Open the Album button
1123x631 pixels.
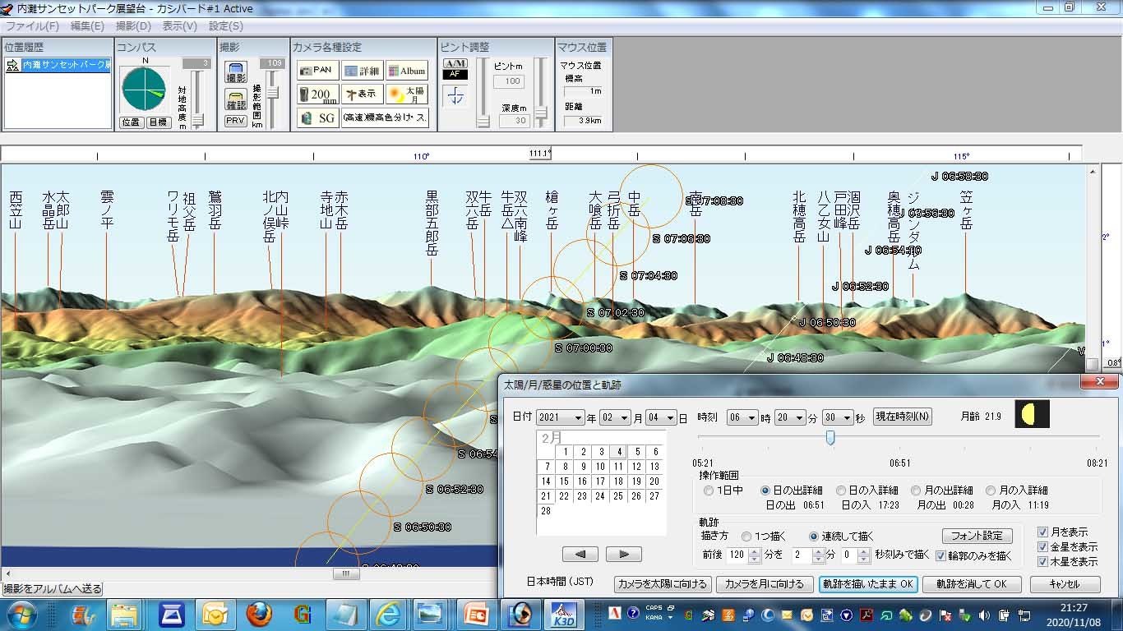click(407, 71)
